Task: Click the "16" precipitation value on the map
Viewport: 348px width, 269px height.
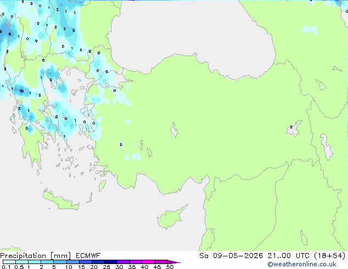Action: 21,91
